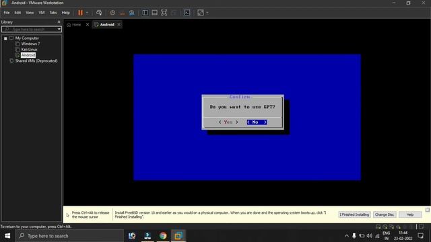Open the Edit menu
Screen dimensions: 431x242
coord(18,13)
